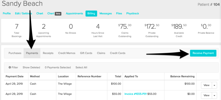221x100 pixels.
Task: Select the Billing tab
Action: (x=91, y=13)
